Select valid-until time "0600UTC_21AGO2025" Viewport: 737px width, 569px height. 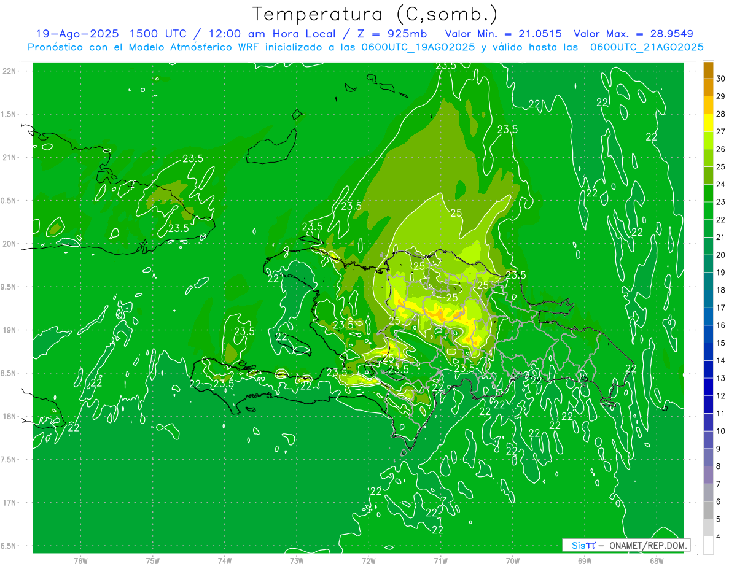pyautogui.click(x=647, y=47)
